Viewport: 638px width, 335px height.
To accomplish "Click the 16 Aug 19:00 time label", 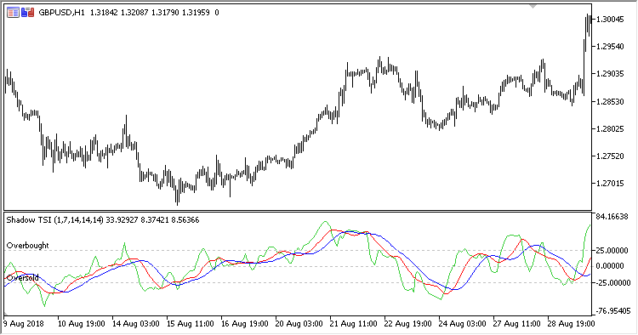I will tap(244, 324).
